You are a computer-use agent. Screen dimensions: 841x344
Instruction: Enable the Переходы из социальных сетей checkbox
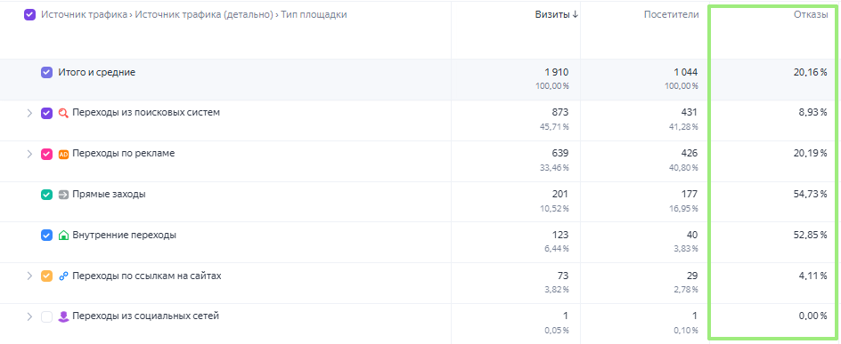46,316
